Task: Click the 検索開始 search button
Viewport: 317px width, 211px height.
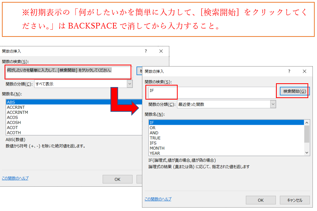Action: click(295, 91)
